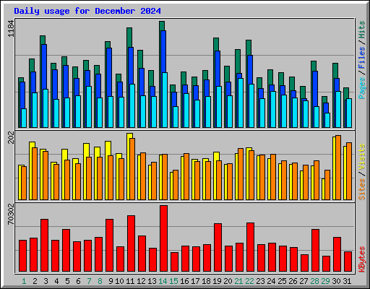Click day label 27 on the axis
This screenshot has width=370, height=289.
click(304, 281)
